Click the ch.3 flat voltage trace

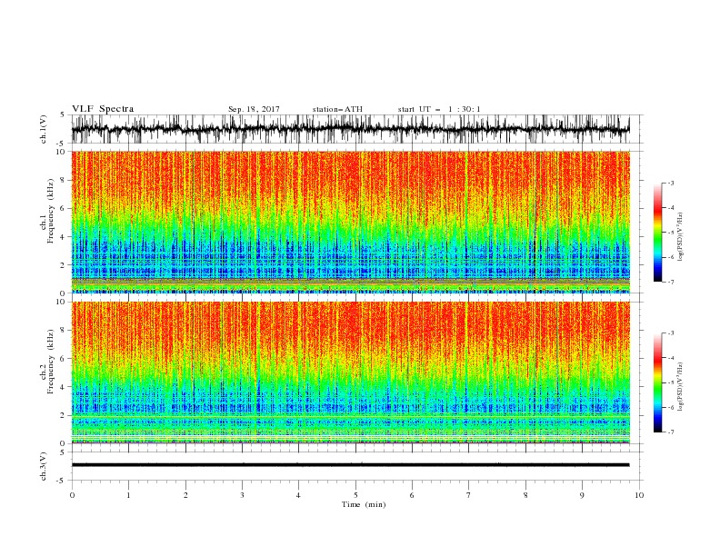pyautogui.click(x=350, y=465)
